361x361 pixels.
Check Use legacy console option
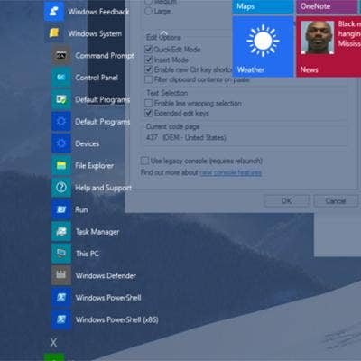144,161
